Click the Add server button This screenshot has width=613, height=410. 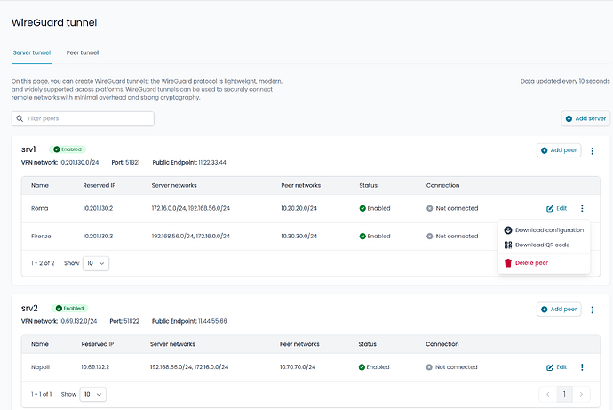click(x=585, y=118)
